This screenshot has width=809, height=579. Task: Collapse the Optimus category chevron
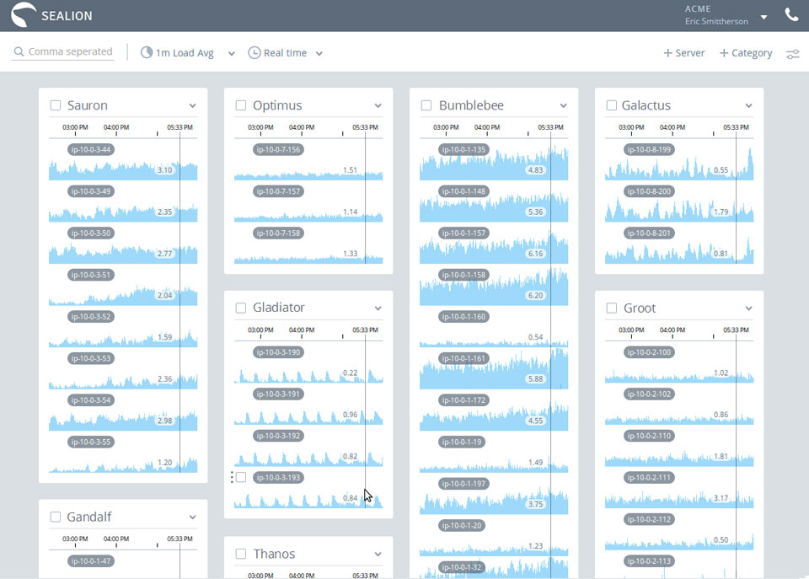(x=378, y=106)
